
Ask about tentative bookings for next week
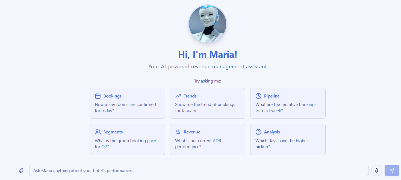pos(286,107)
